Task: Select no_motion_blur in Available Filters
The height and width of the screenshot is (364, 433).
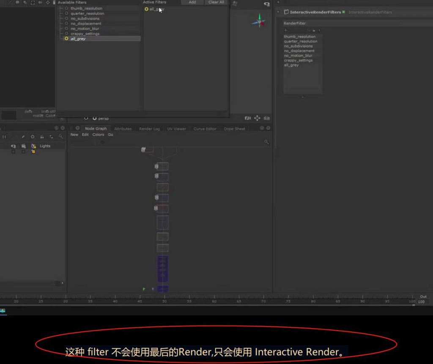Action: click(85, 29)
